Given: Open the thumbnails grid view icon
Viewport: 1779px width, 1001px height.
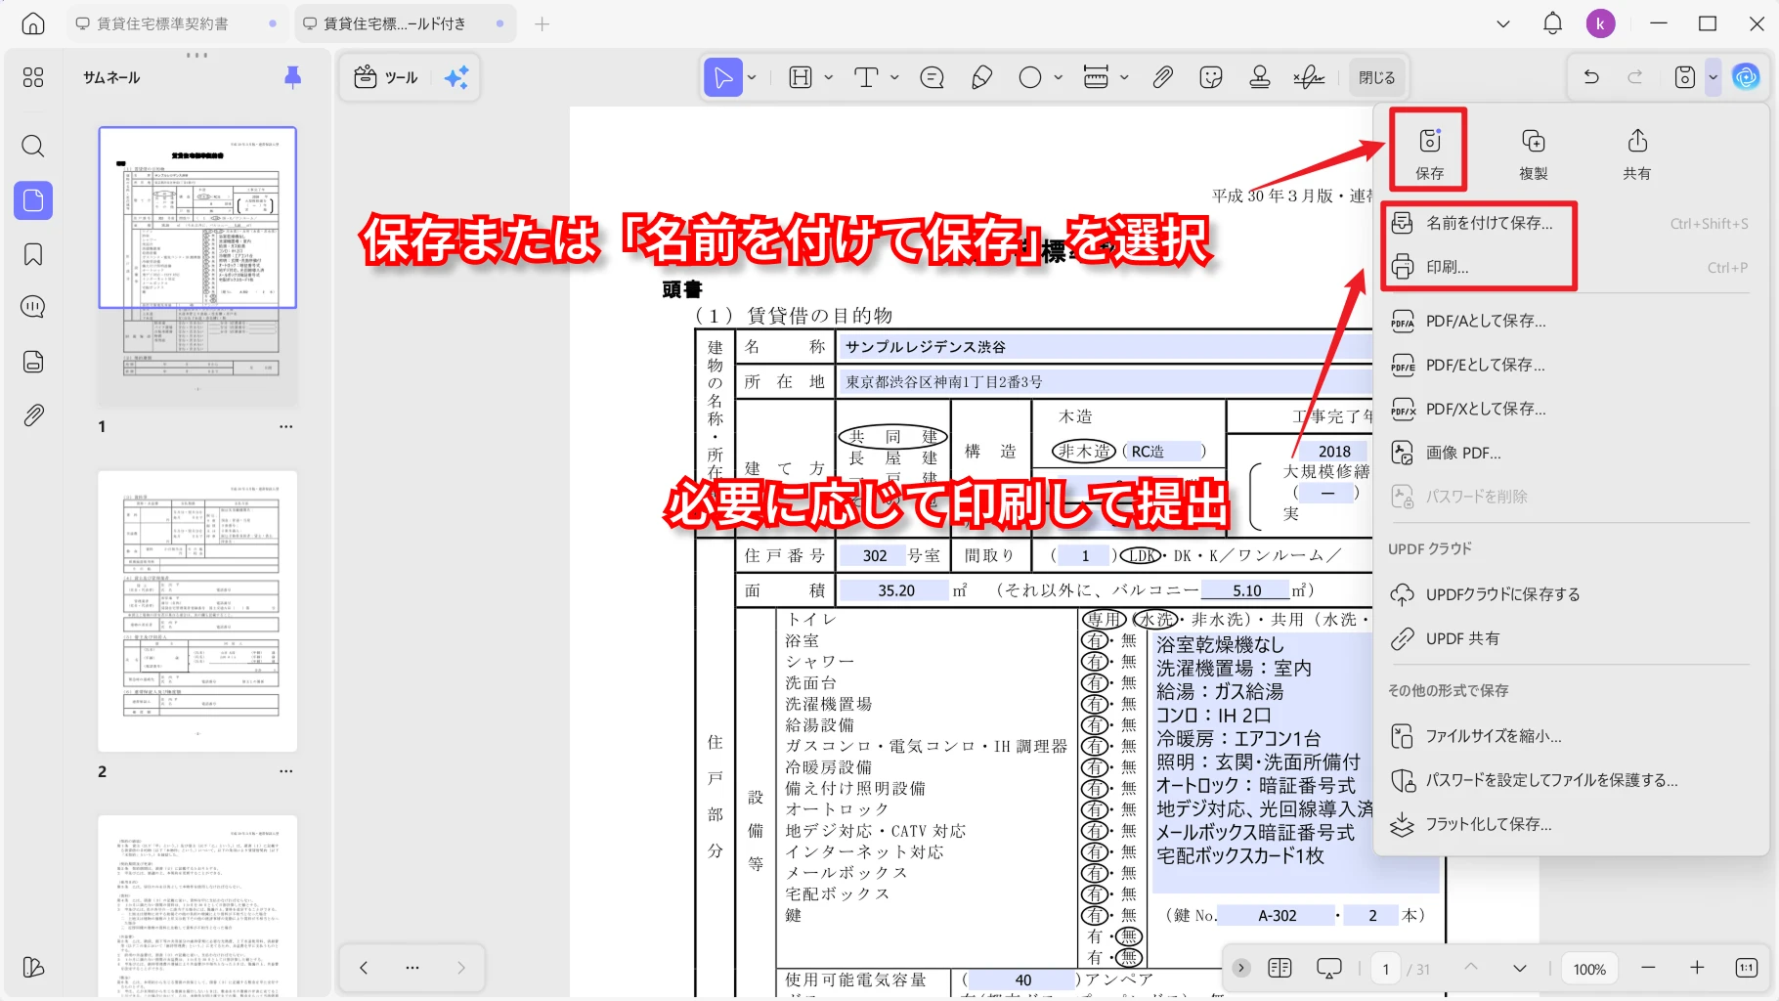Looking at the screenshot, I should pos(33,77).
